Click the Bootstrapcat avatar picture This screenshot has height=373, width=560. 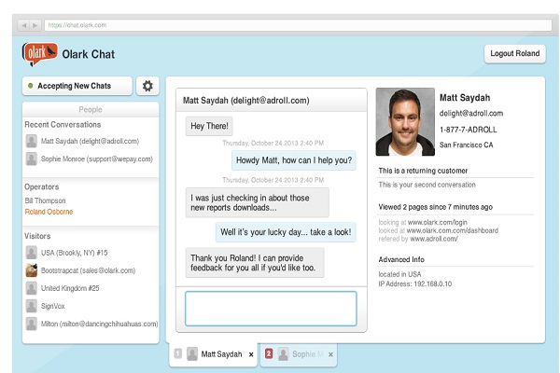click(x=32, y=270)
